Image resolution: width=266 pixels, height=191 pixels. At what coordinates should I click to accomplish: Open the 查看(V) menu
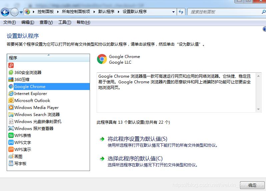46,22
